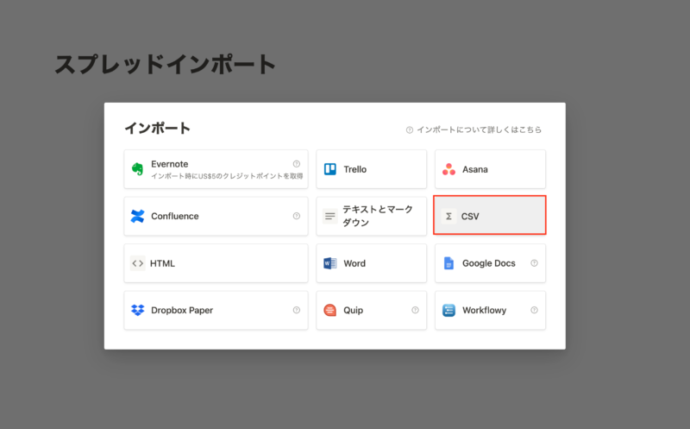Screen dimensions: 690x429
Task: Choose Evernote import option
Action: tap(216, 169)
